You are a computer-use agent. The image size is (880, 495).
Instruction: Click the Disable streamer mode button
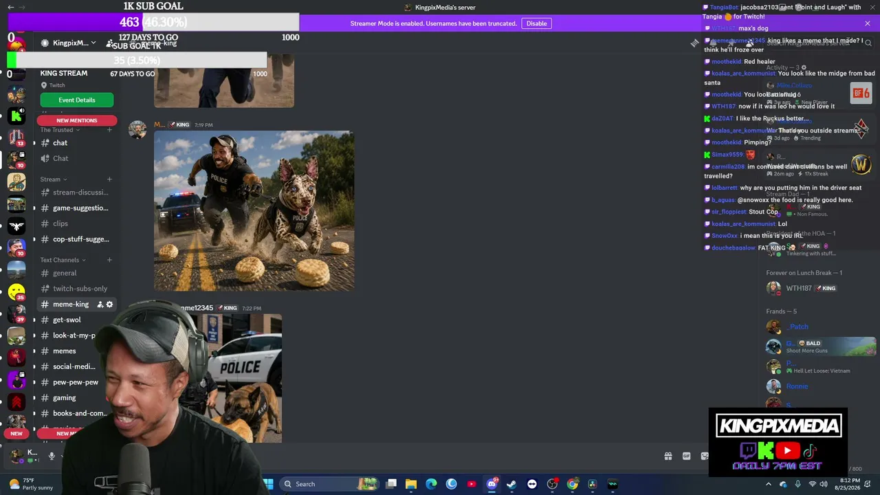536,23
